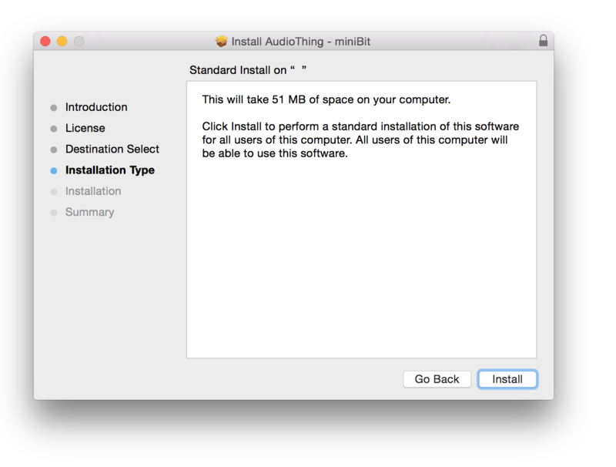
Task: Minimize the installer with the yellow button
Action: pyautogui.click(x=62, y=42)
